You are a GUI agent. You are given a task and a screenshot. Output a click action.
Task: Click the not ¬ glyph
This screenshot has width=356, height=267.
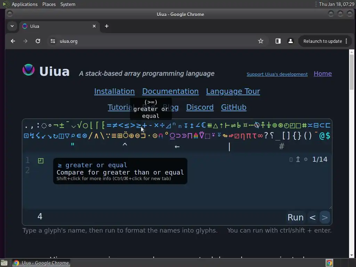[56, 125]
